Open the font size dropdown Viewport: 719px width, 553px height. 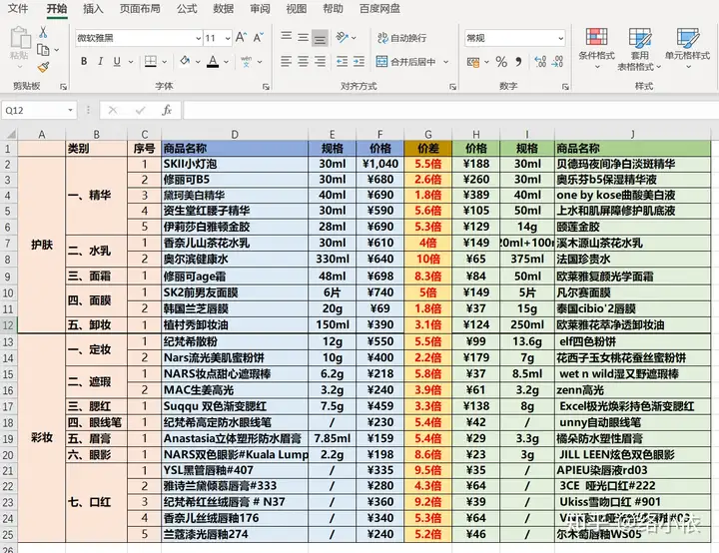pos(228,38)
